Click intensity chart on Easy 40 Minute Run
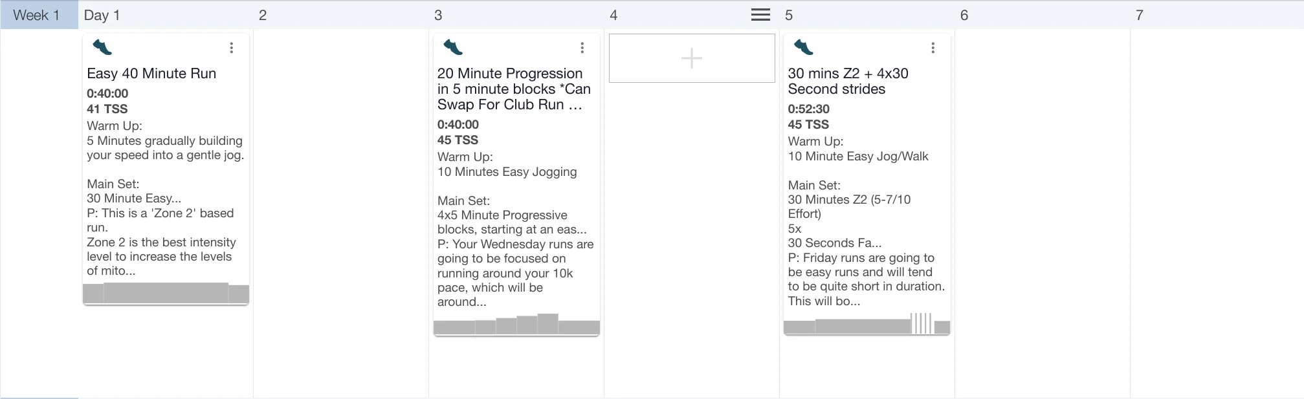1304x399 pixels. point(166,293)
